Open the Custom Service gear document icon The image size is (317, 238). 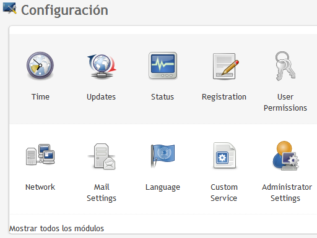(225, 155)
